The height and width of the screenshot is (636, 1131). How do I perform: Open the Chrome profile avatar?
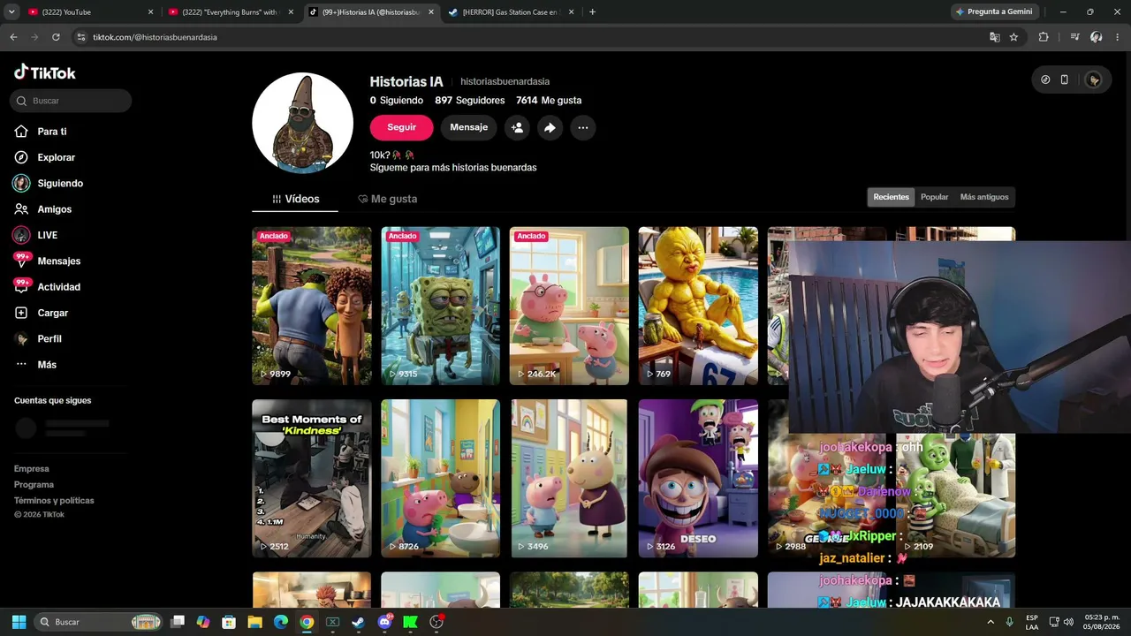[1096, 37]
